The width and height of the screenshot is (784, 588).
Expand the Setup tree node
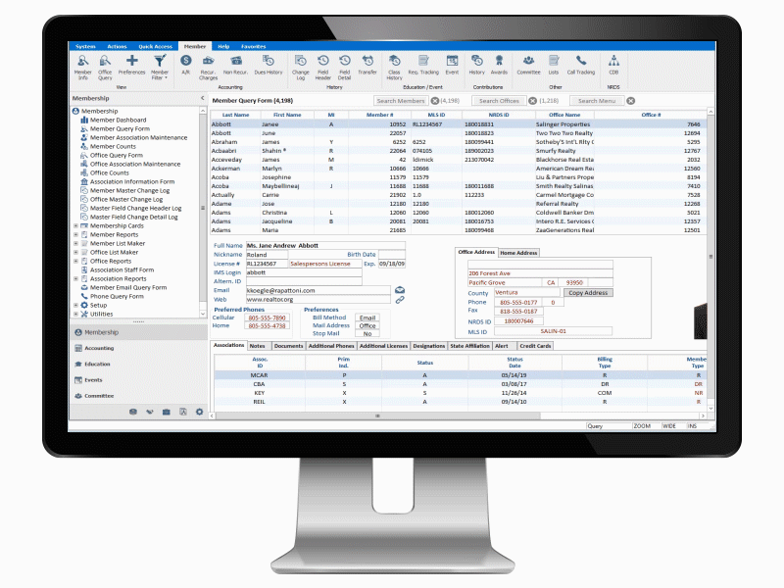pos(75,305)
